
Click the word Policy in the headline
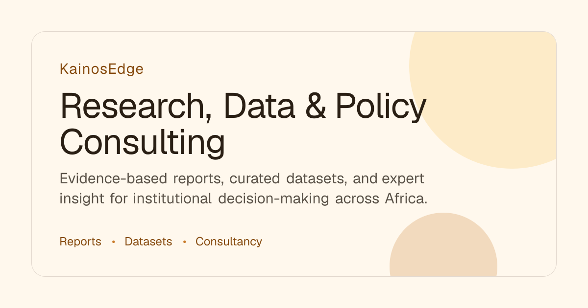(x=381, y=109)
